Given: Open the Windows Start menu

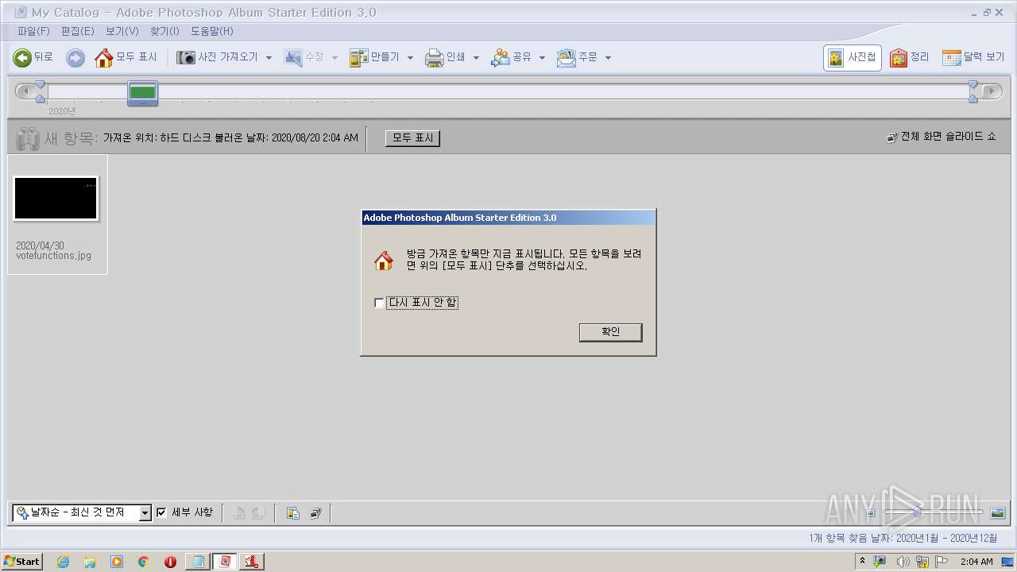Looking at the screenshot, I should coord(22,561).
